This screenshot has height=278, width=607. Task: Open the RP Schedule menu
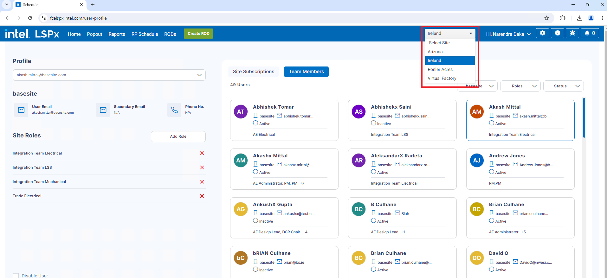coord(145,34)
